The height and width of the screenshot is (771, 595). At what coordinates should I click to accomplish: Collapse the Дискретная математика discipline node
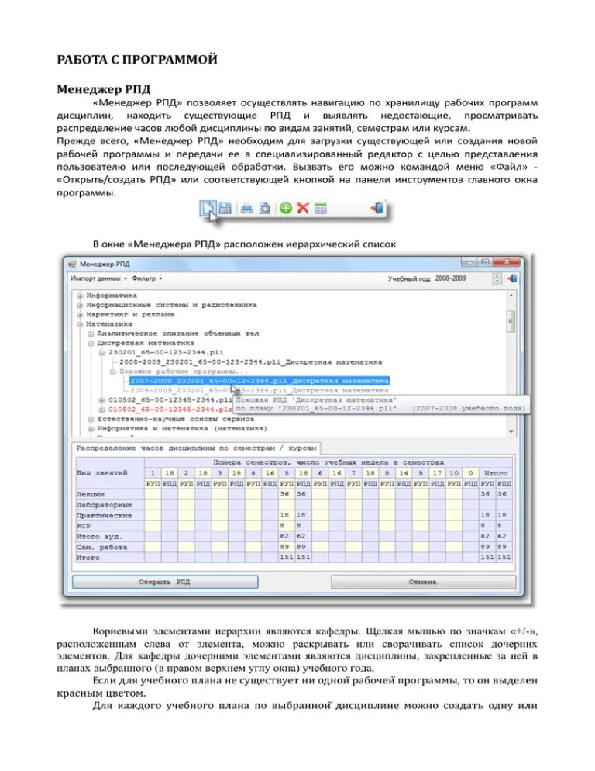tap(91, 343)
